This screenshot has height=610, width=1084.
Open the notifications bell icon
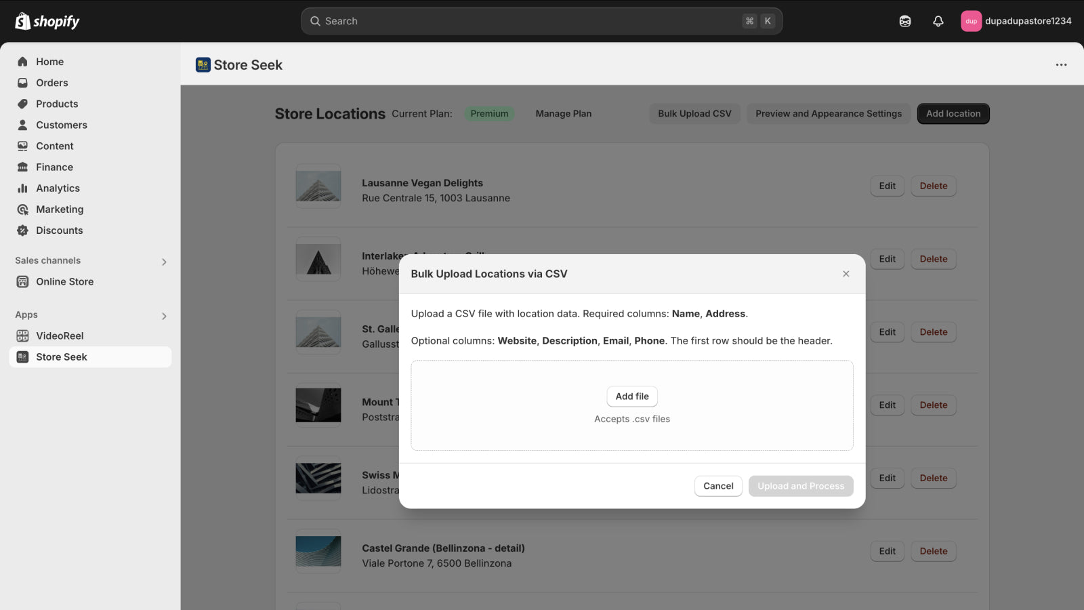coord(938,21)
